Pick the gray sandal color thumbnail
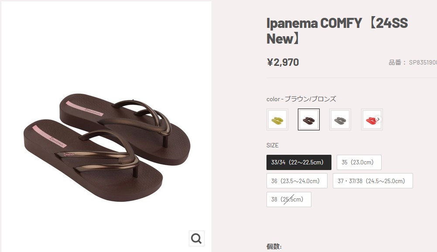The width and height of the screenshot is (437, 252). (340, 119)
